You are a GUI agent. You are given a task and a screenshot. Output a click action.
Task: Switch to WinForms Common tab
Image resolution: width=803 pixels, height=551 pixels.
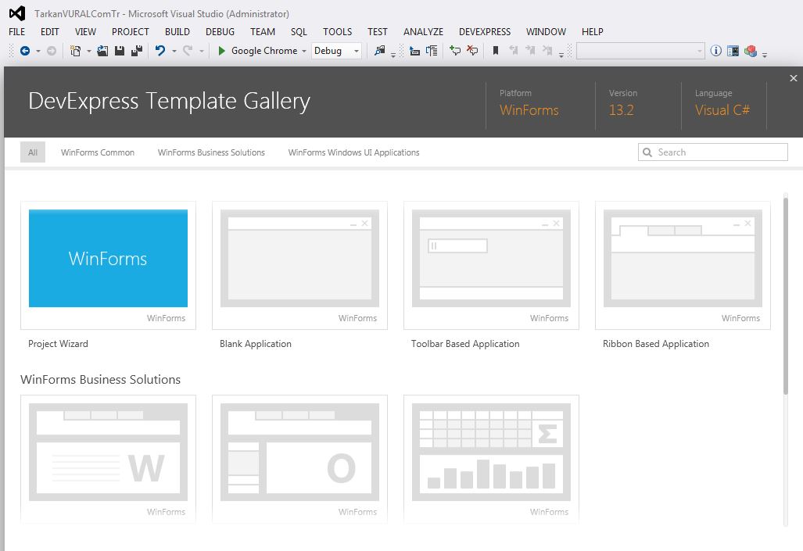click(98, 152)
